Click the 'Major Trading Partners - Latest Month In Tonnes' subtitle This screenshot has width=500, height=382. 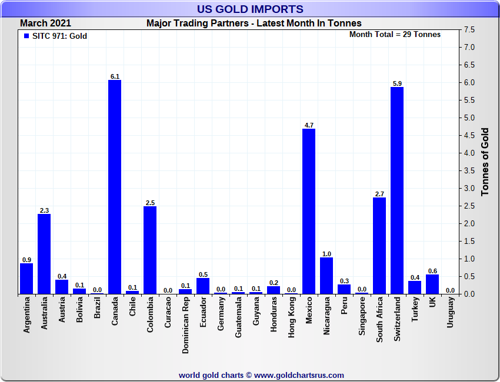254,24
